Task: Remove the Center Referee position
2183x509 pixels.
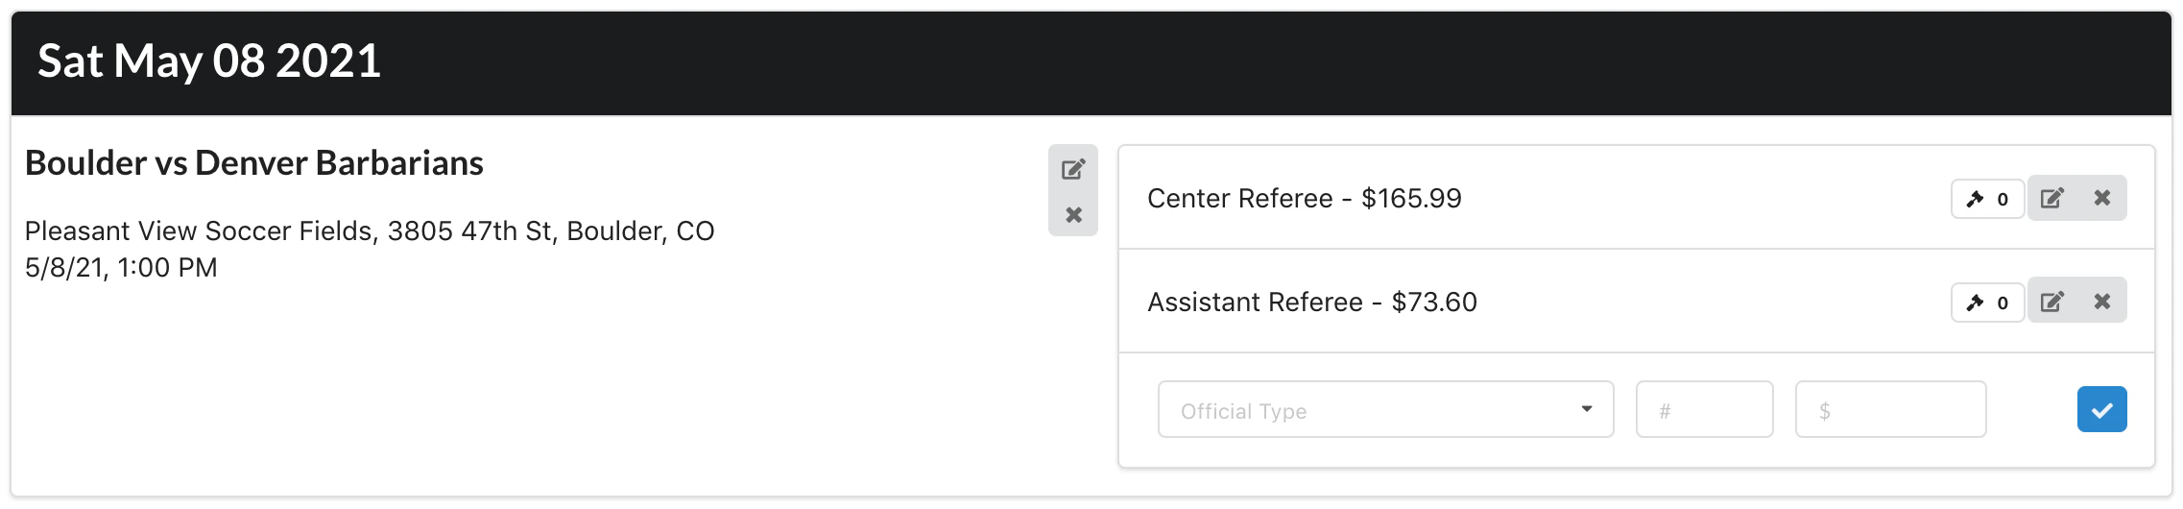Action: pyautogui.click(x=2102, y=199)
